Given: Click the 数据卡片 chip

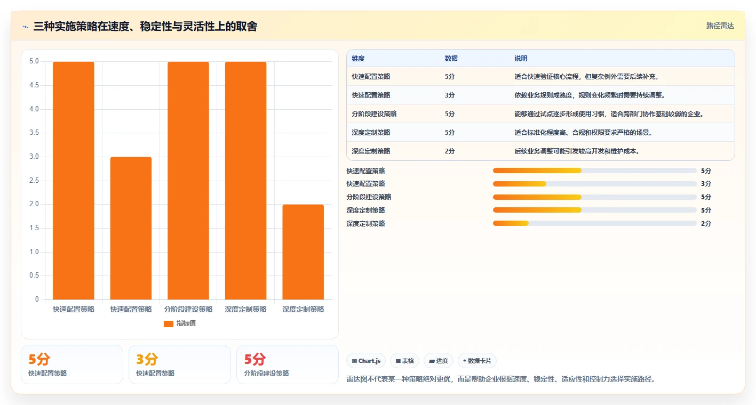Looking at the screenshot, I should click(x=477, y=361).
